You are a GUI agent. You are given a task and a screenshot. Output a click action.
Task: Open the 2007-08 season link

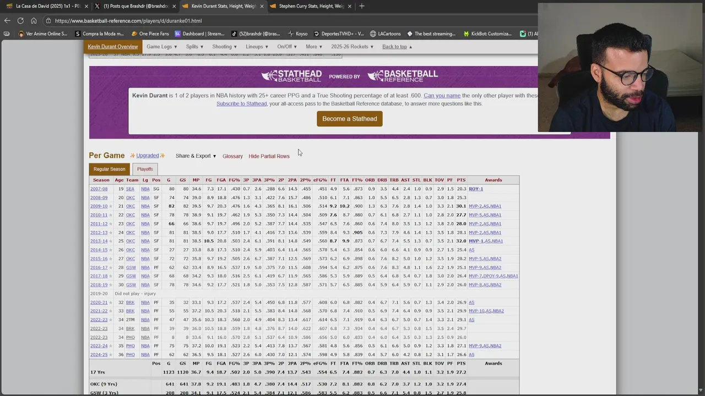coord(99,189)
